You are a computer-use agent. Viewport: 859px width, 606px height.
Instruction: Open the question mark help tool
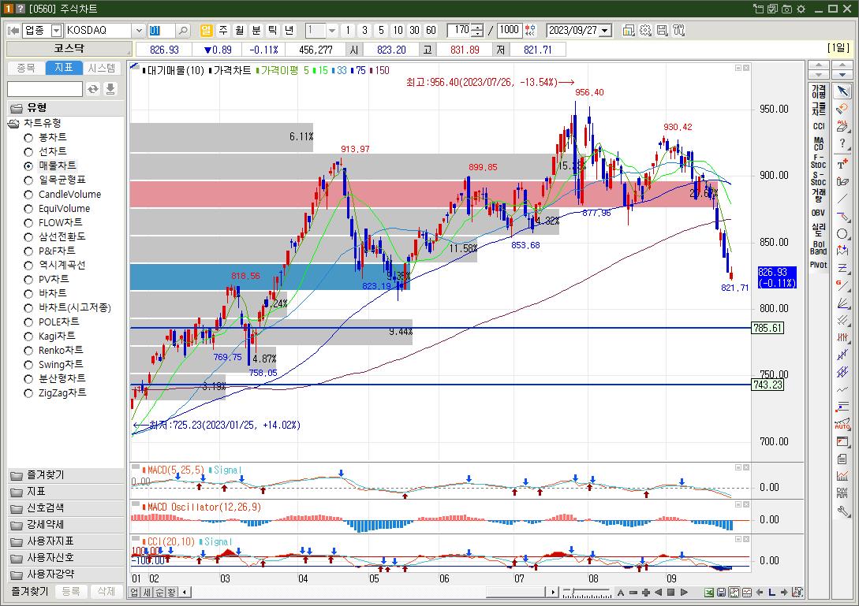point(842,144)
